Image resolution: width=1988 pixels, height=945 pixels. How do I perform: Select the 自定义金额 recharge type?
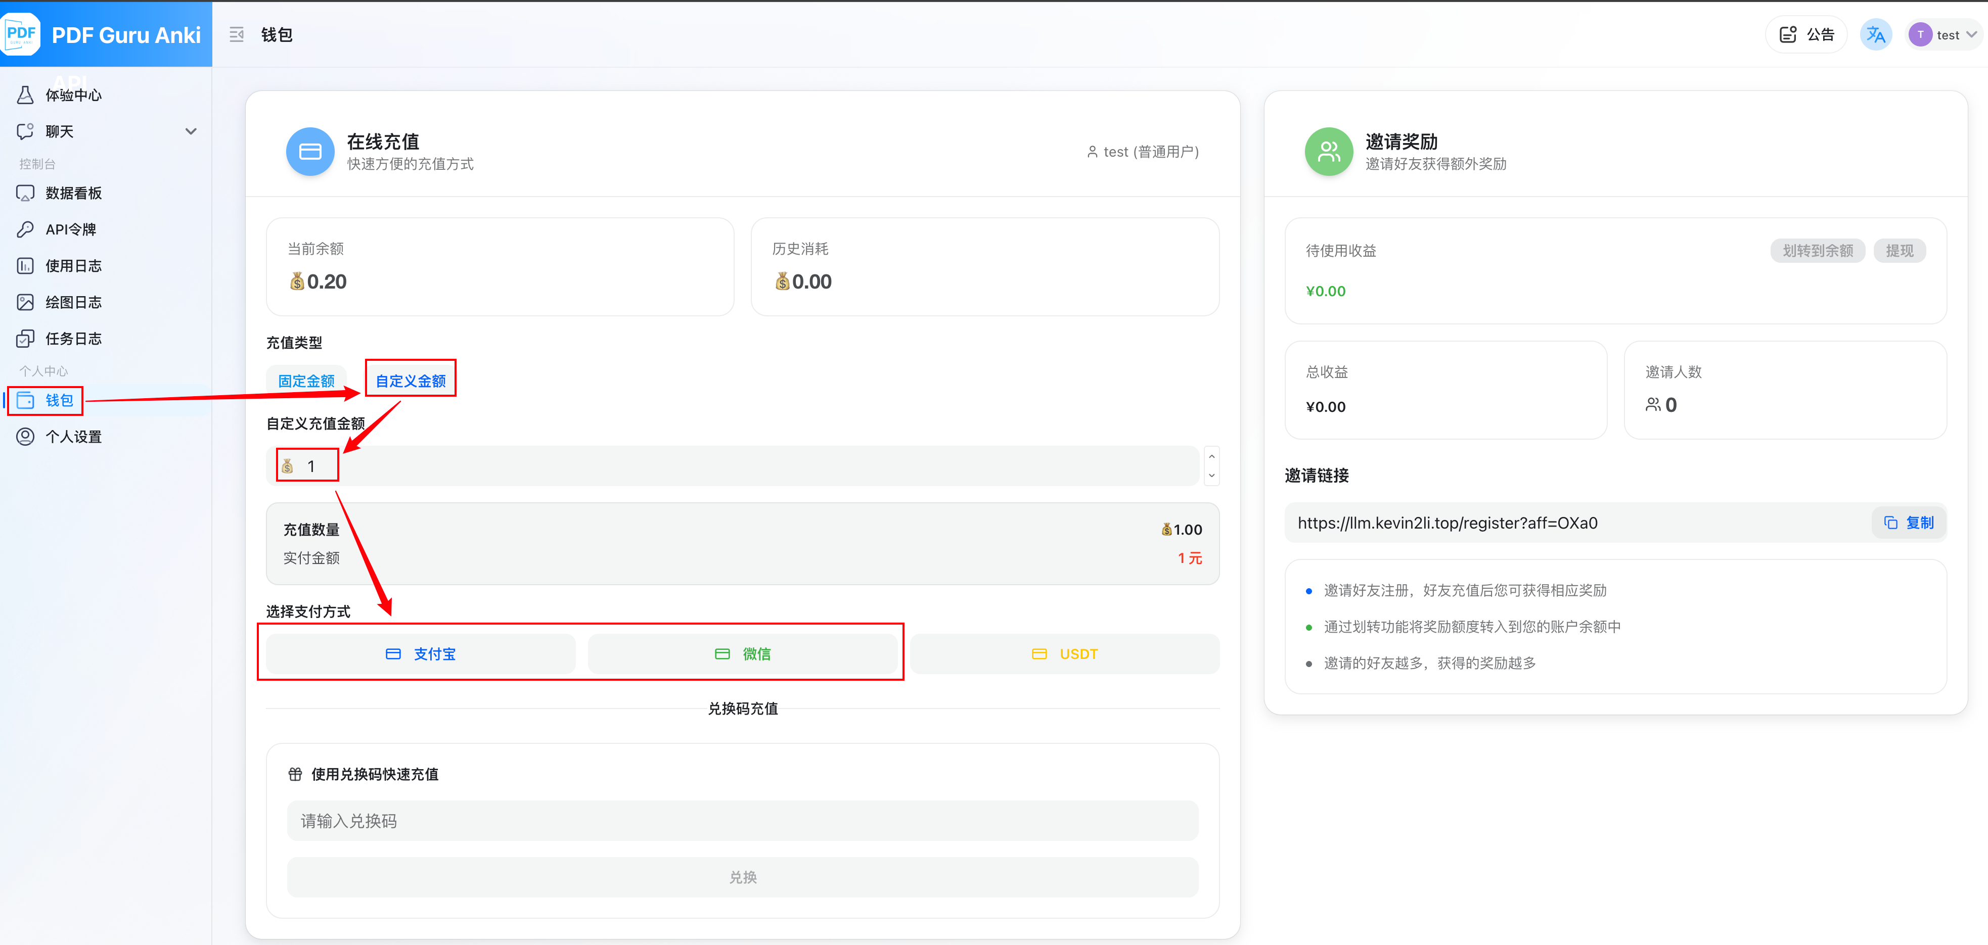click(x=411, y=381)
